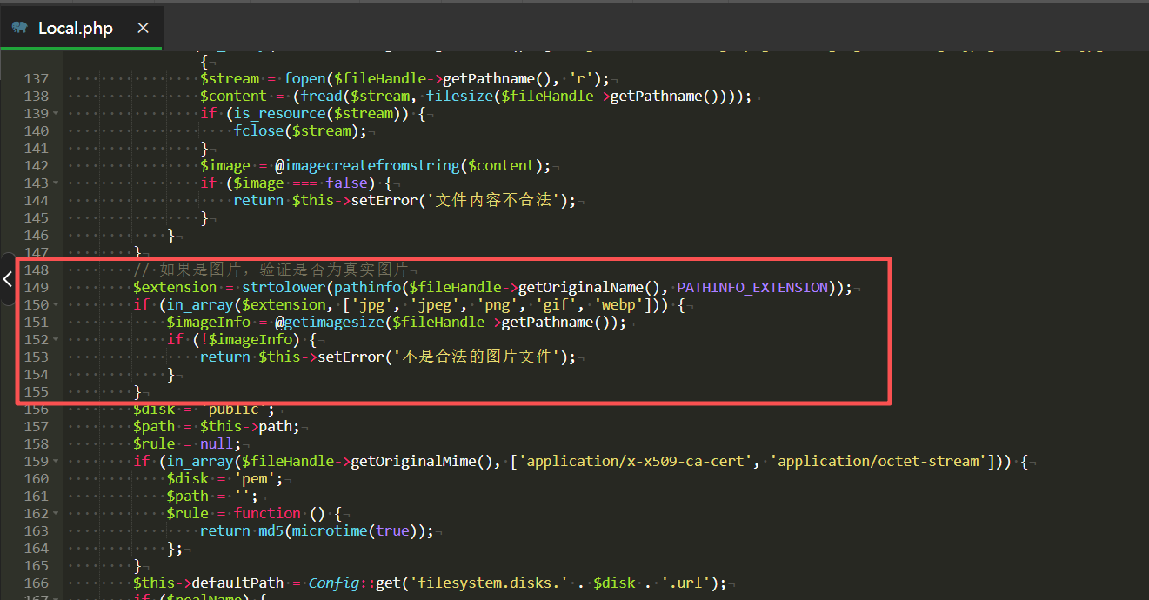The image size is (1149, 600).
Task: Fold the in_array block at line 150
Action: pos(57,304)
